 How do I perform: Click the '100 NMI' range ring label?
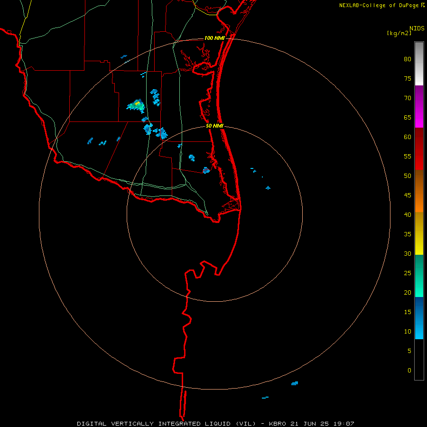(214, 38)
